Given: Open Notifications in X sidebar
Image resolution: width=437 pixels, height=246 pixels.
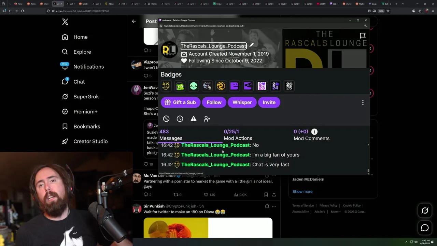Looking at the screenshot, I should [x=83, y=67].
